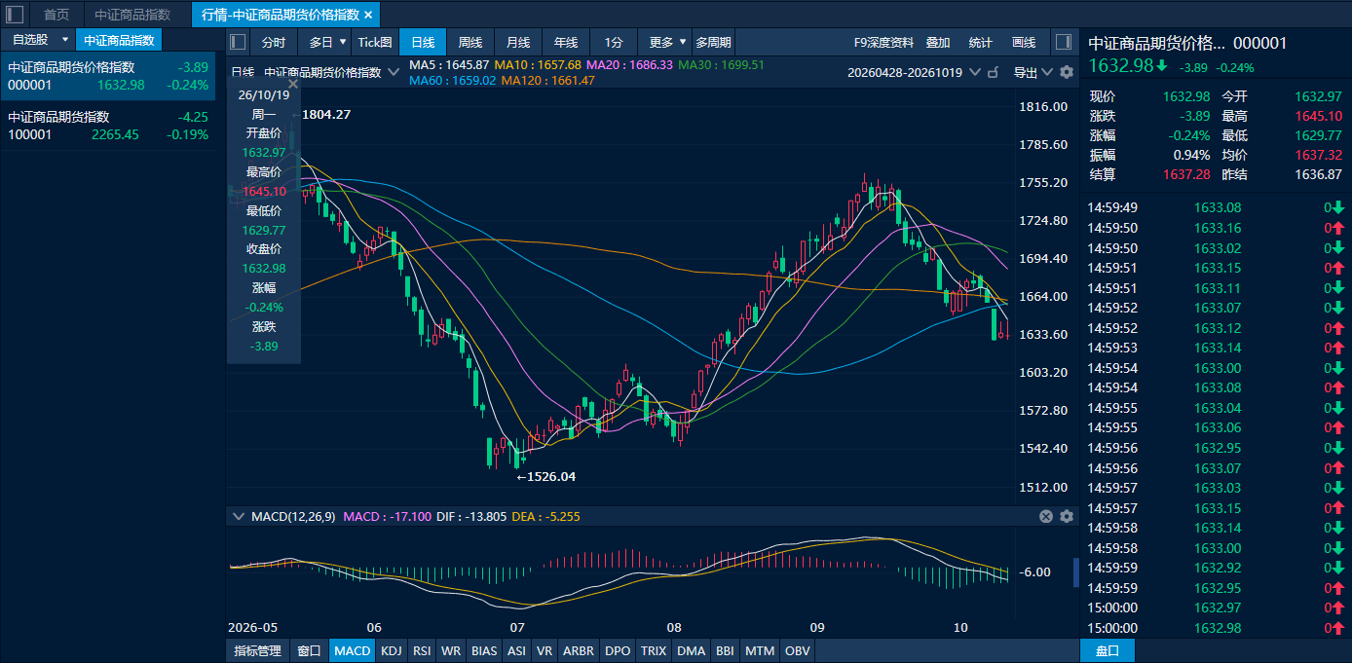Close the MACD indicator panel

click(1046, 516)
